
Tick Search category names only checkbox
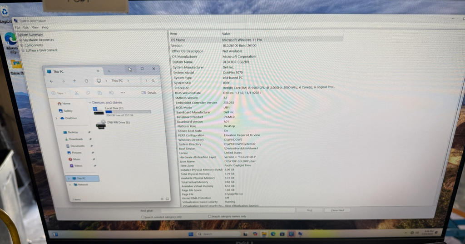tap(209, 216)
